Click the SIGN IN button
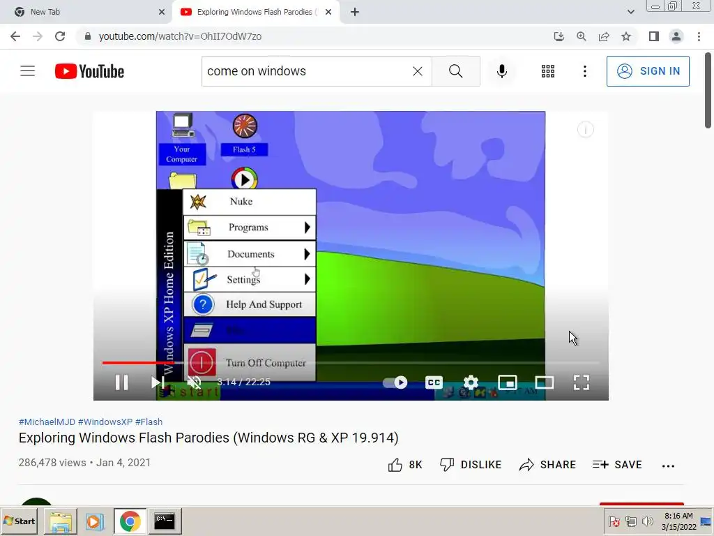714x536 pixels. click(x=648, y=71)
